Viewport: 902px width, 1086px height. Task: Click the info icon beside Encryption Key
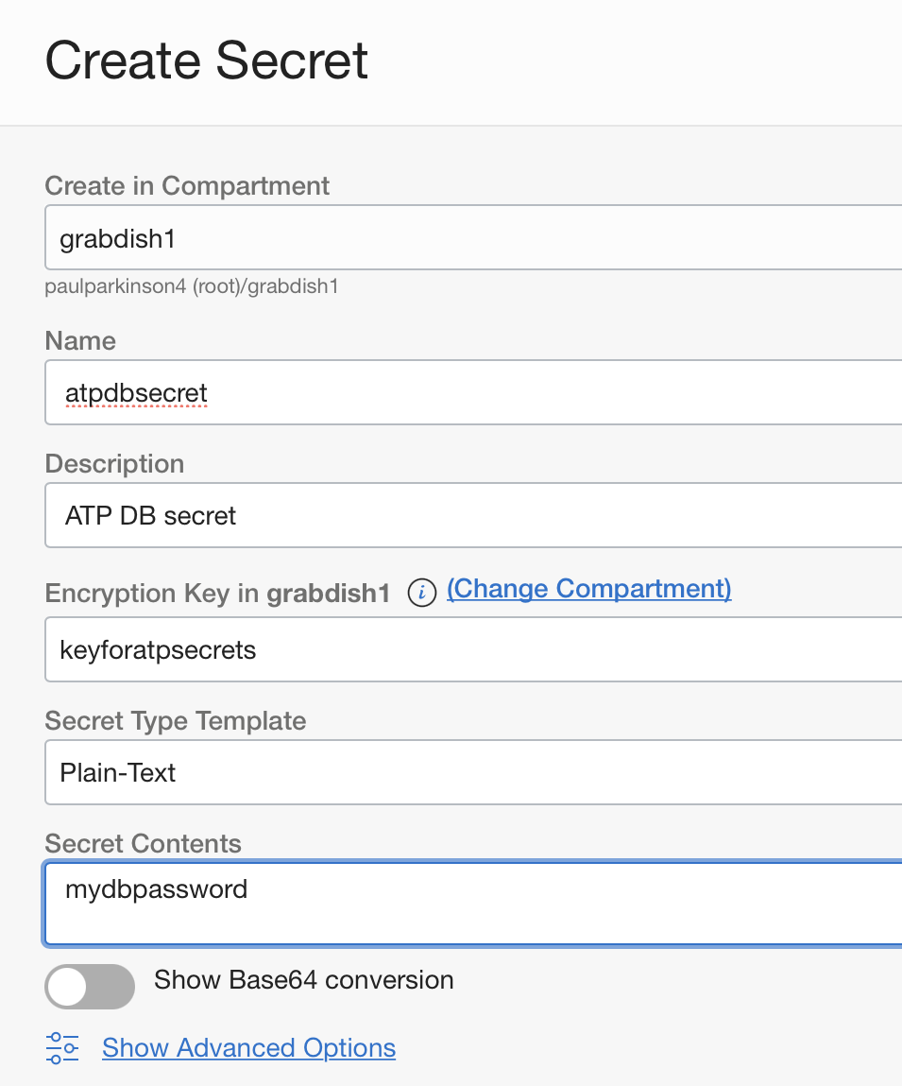[421, 593]
